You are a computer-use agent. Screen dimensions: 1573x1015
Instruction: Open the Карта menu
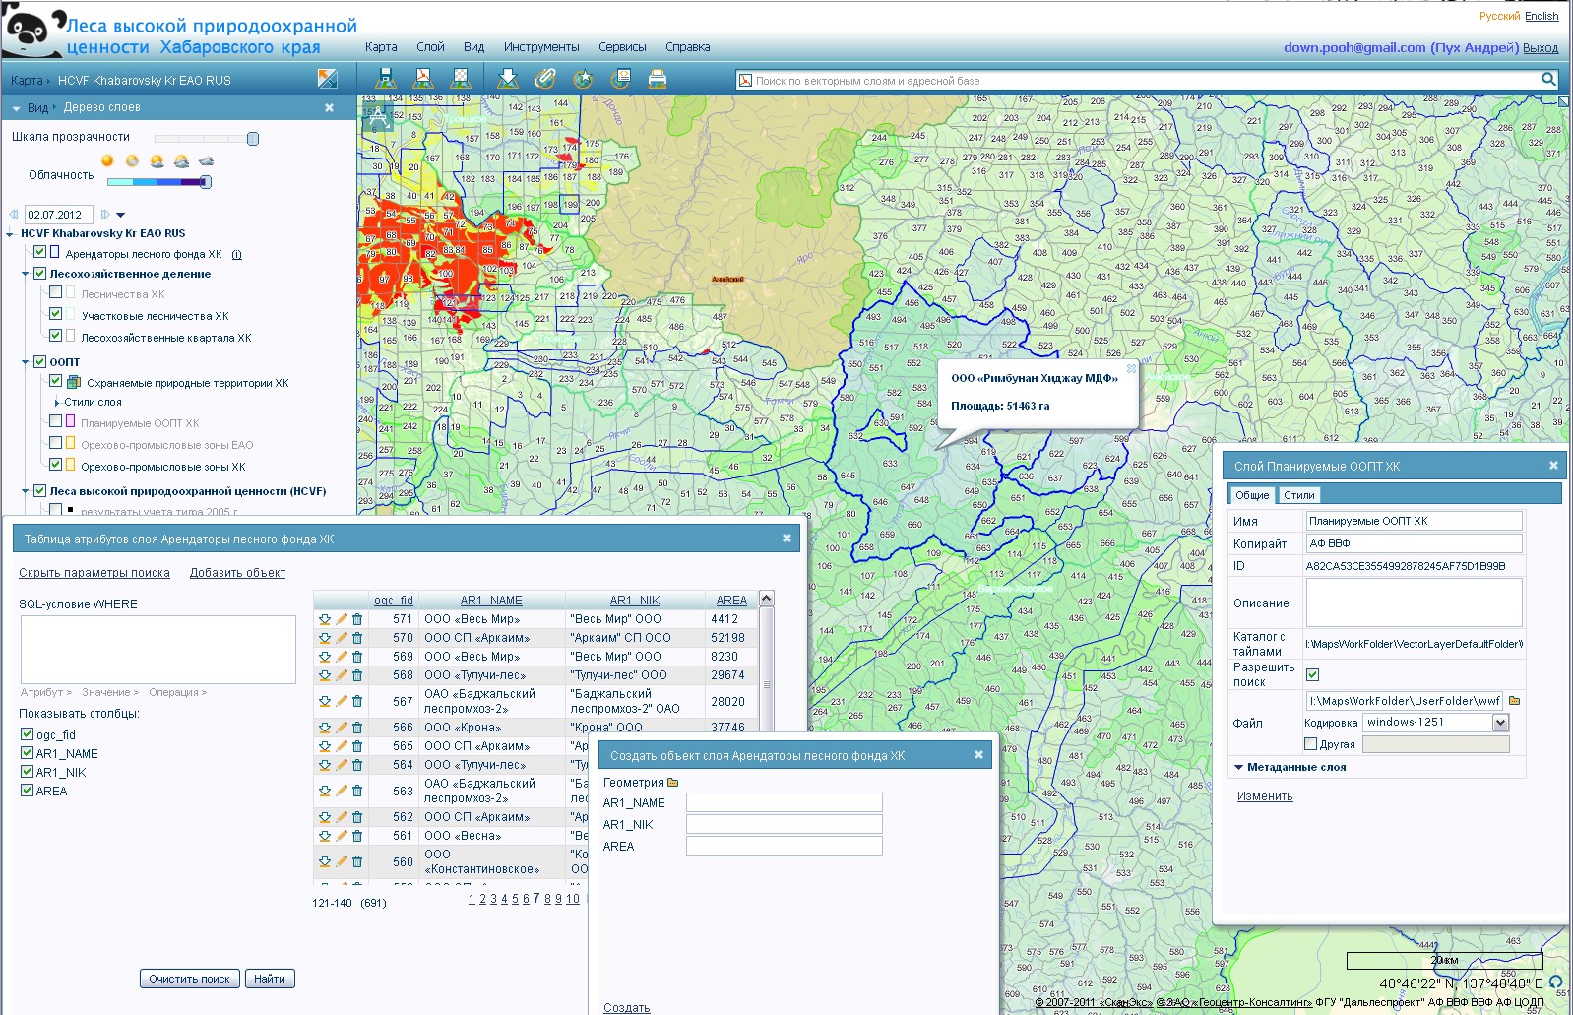381,47
